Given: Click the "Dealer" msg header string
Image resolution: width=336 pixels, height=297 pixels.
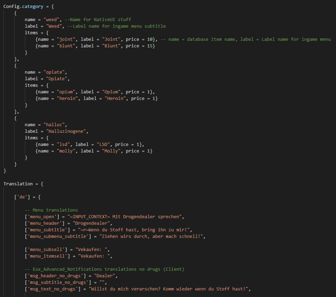Looking at the screenshot, I should coord(105,276).
